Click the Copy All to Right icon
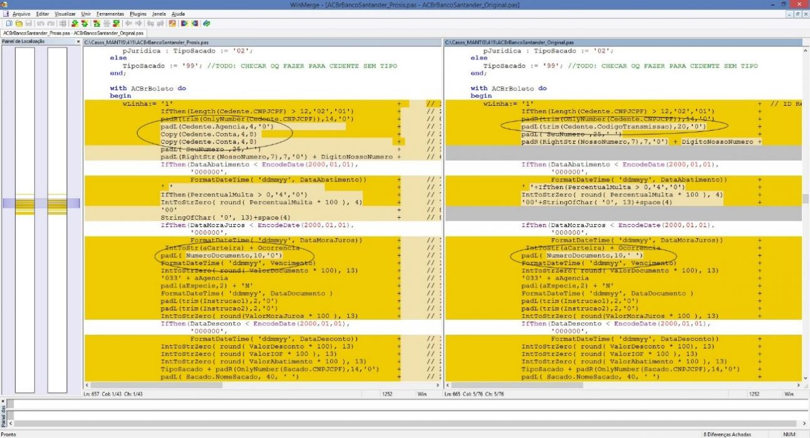Image resolution: width=810 pixels, height=438 pixels. pyautogui.click(x=184, y=23)
